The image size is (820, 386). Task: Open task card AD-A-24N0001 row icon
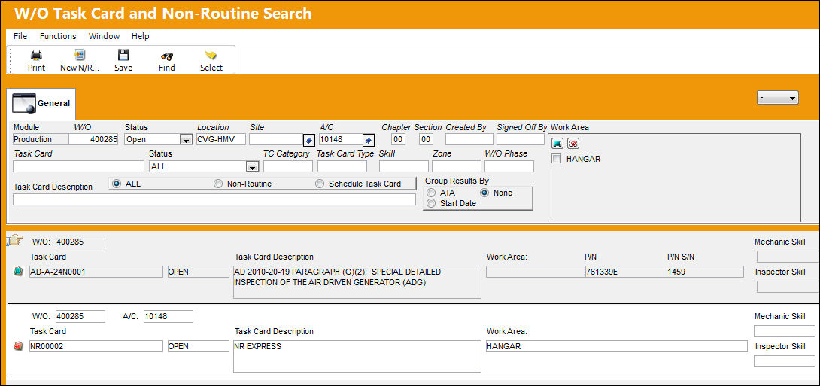click(x=18, y=272)
